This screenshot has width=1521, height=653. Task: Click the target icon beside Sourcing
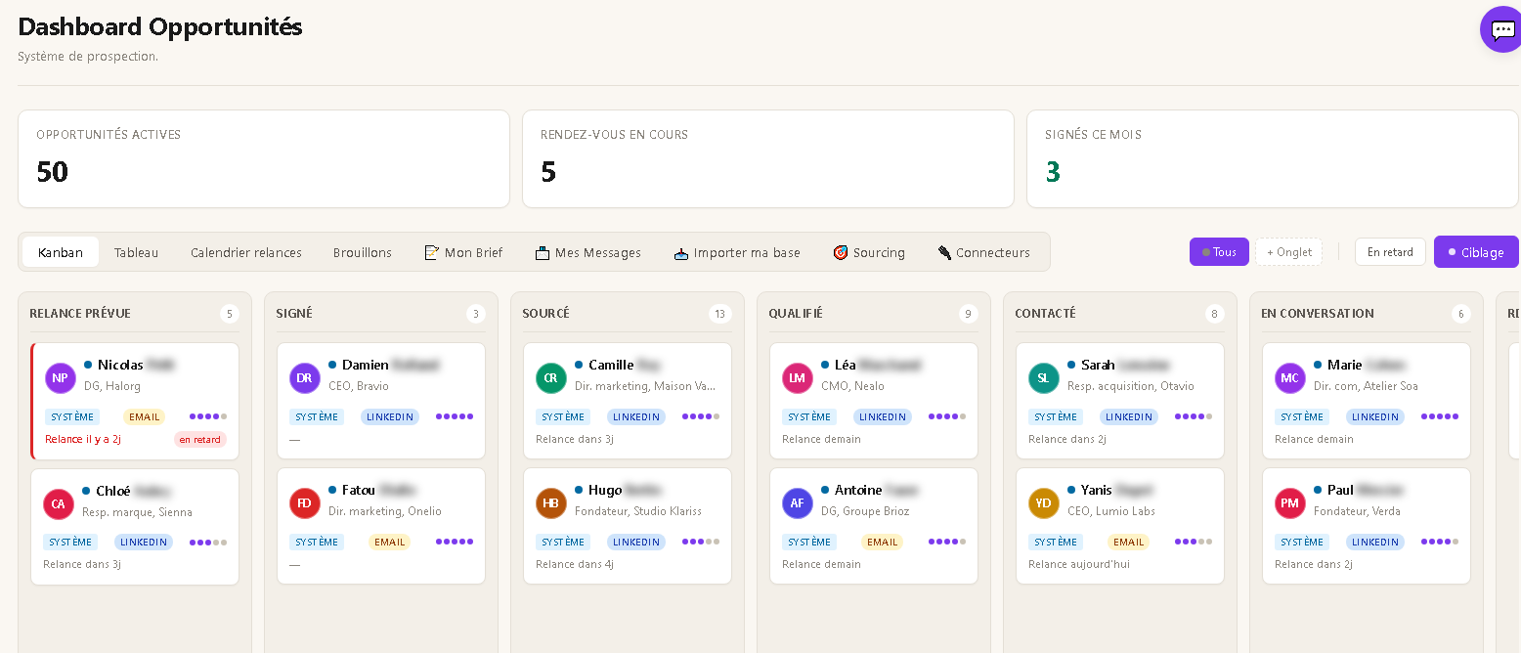coord(841,252)
